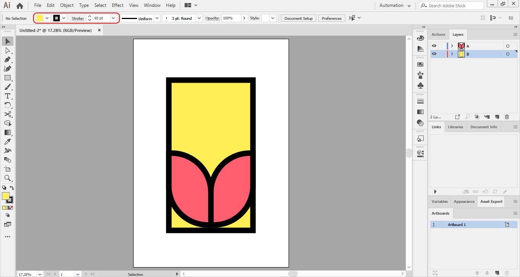The height and width of the screenshot is (277, 520).
Task: Select the Eyedropper tool
Action: click(x=7, y=142)
